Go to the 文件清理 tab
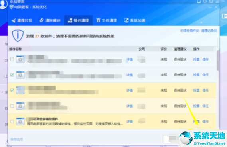The width and height of the screenshot is (227, 147). pos(107,20)
